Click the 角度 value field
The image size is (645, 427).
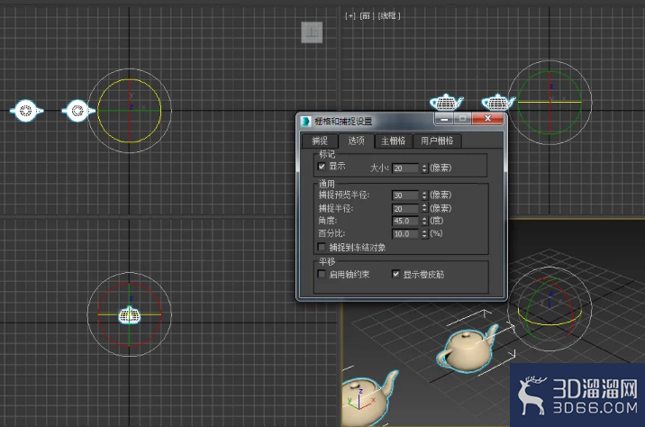(405, 221)
